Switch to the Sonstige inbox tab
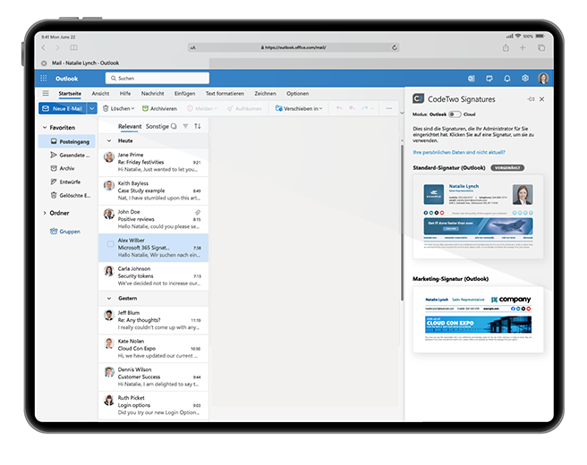Screen dimensions: 587x465 (157, 126)
